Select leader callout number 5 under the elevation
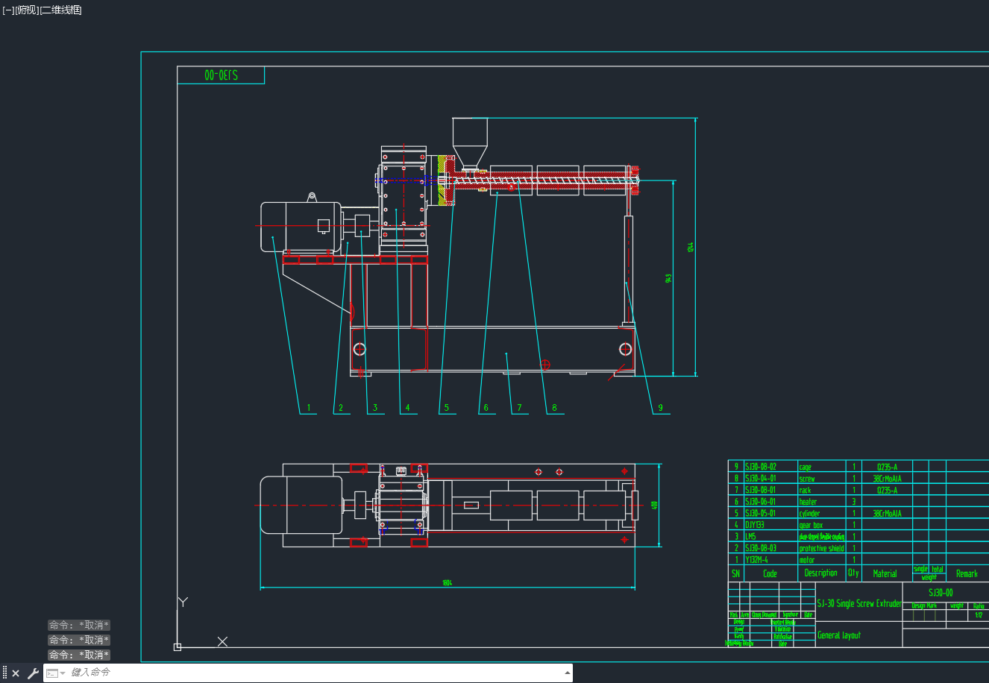The width and height of the screenshot is (989, 683). [447, 408]
